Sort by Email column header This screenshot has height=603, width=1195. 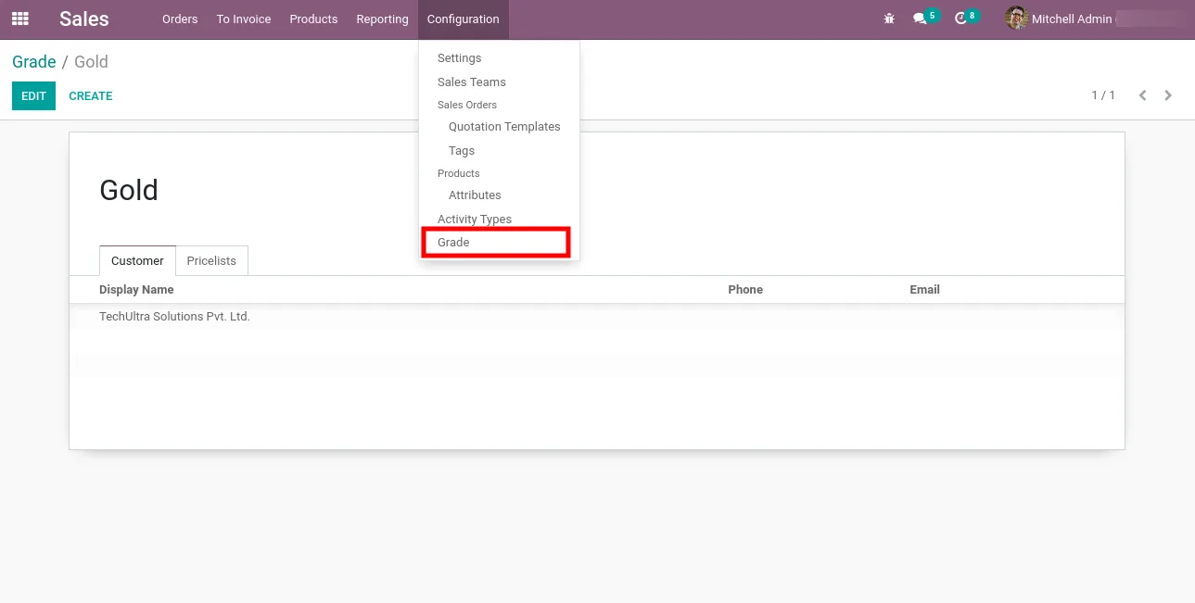(924, 290)
